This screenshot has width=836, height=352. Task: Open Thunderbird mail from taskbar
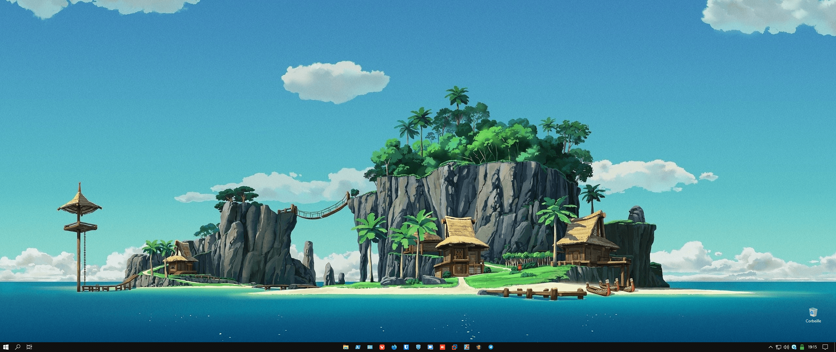pyautogui.click(x=394, y=347)
